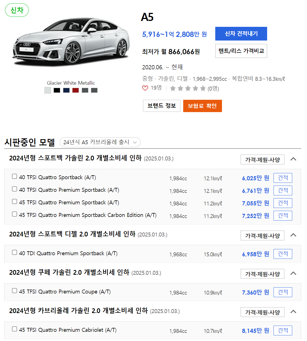Click 견적 for 7,055만 원 model
The height and width of the screenshot is (341, 307).
pos(283,203)
